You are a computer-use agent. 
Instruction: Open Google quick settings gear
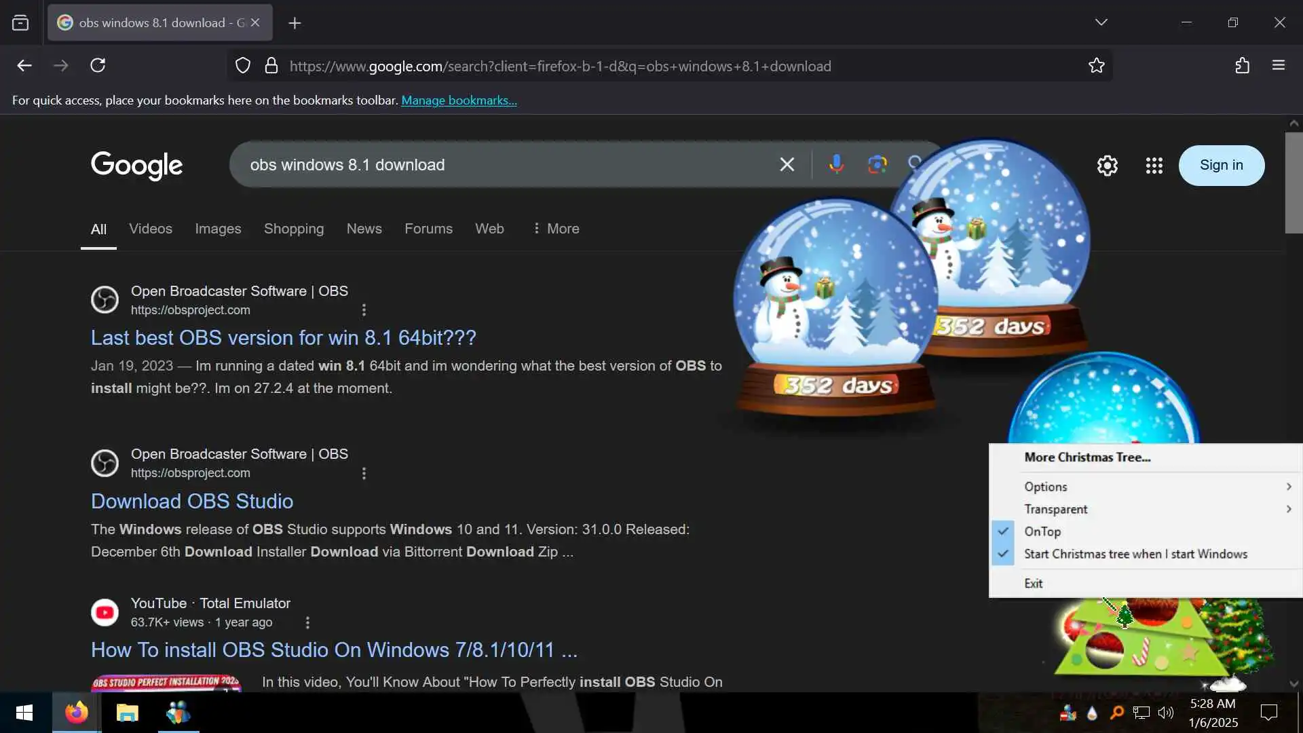pos(1107,166)
